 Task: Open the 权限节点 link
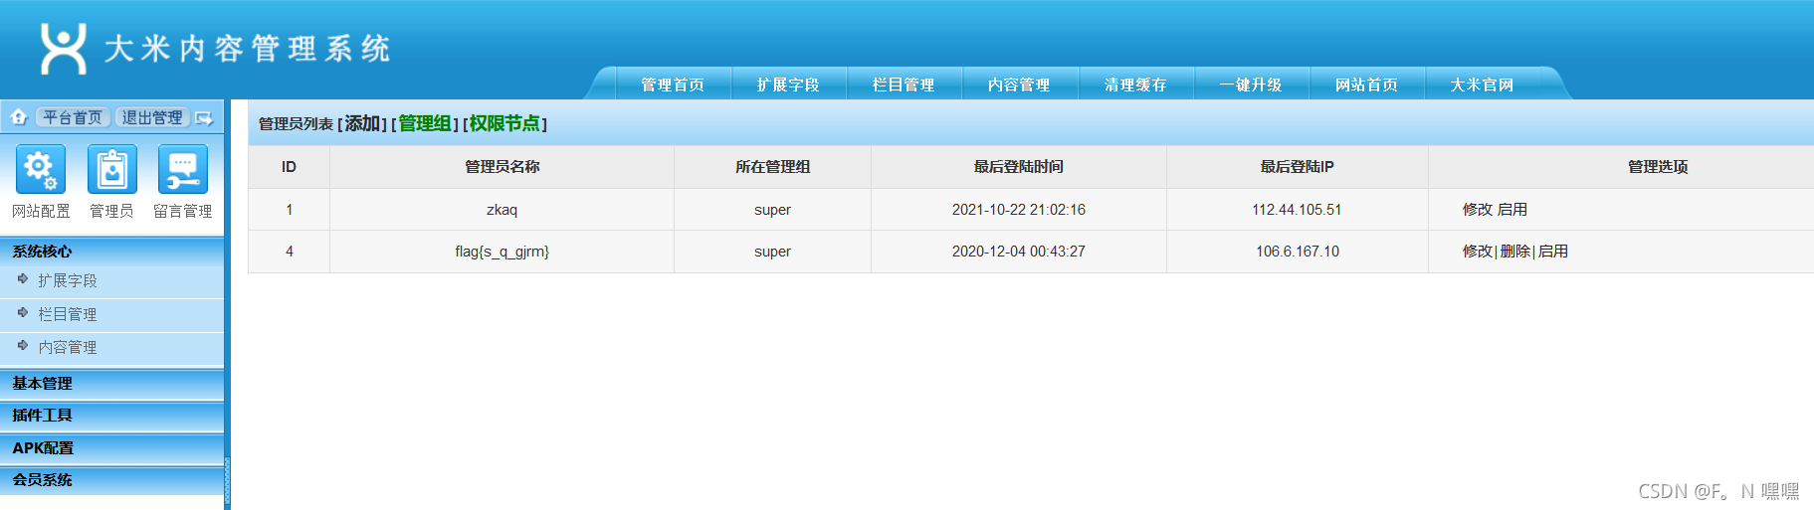(x=504, y=123)
